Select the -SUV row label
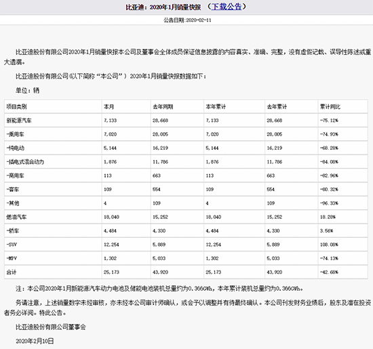This screenshot has width=373, height=349. click(12, 245)
